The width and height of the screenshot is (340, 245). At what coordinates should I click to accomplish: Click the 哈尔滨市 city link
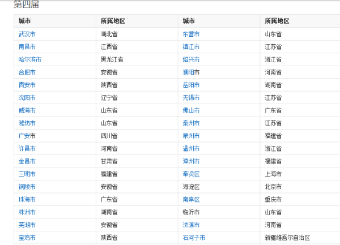29,59
